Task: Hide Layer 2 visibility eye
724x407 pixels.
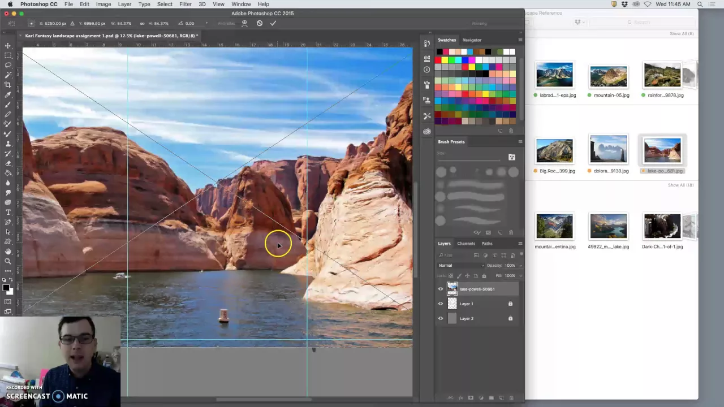Action: click(x=441, y=318)
